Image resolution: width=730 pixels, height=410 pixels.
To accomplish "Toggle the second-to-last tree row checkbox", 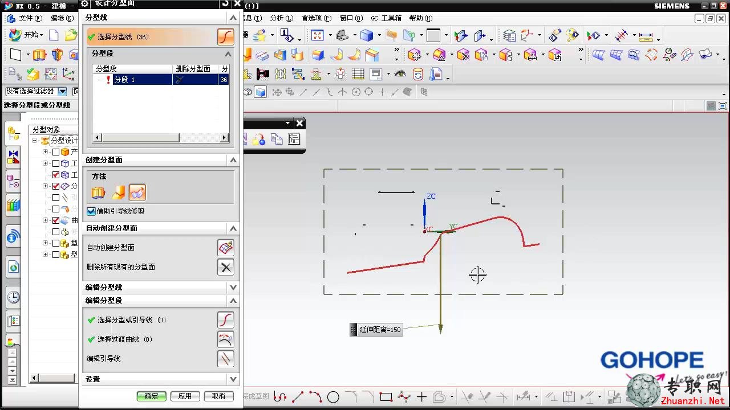I will point(56,243).
